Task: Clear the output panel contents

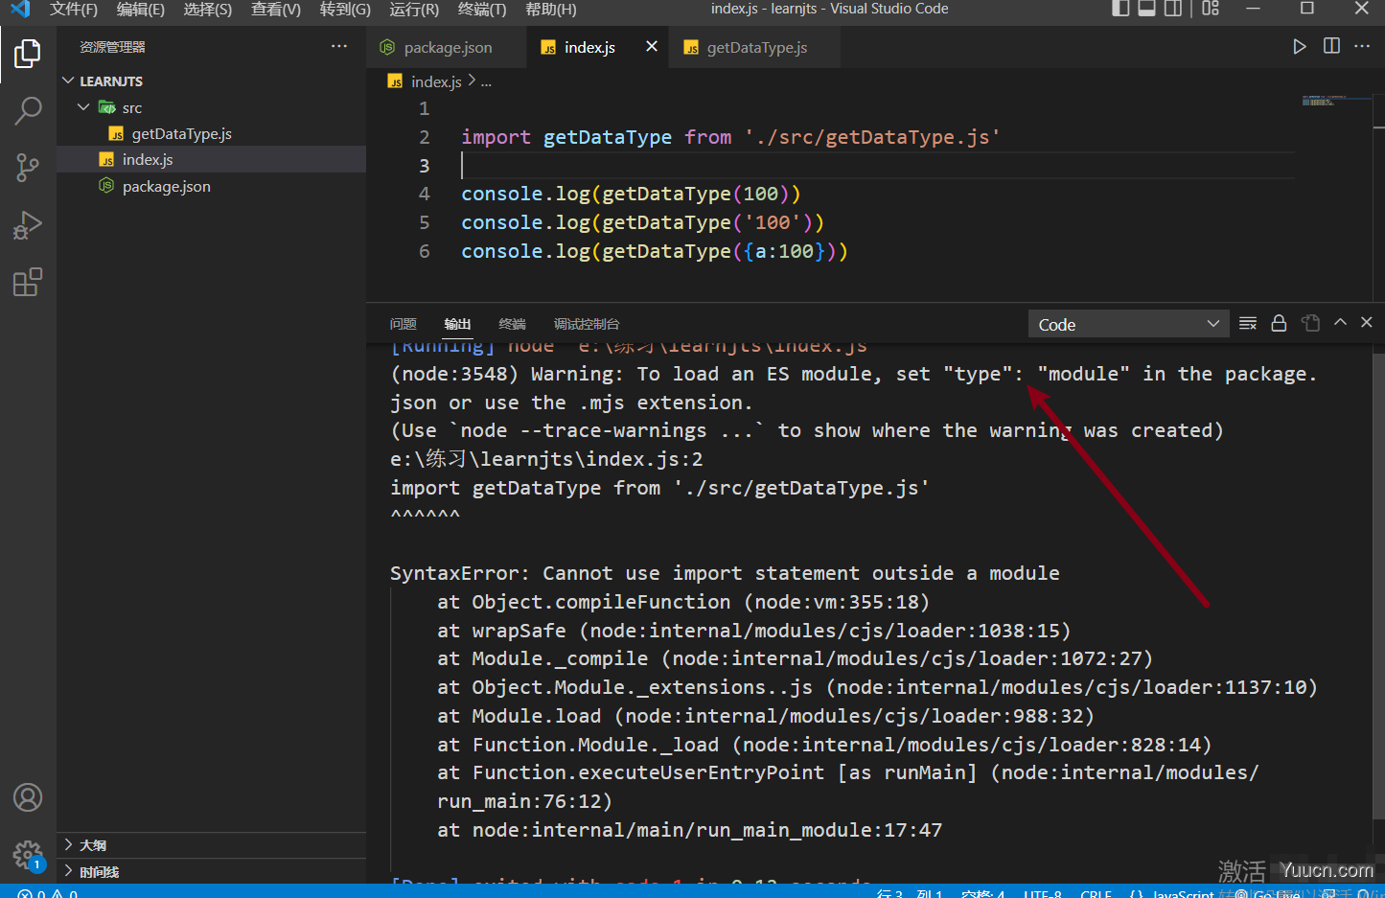Action: tap(1248, 323)
